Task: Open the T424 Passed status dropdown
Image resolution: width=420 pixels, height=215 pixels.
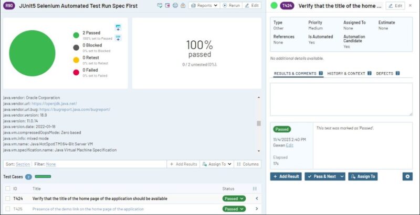Action: tap(234, 199)
